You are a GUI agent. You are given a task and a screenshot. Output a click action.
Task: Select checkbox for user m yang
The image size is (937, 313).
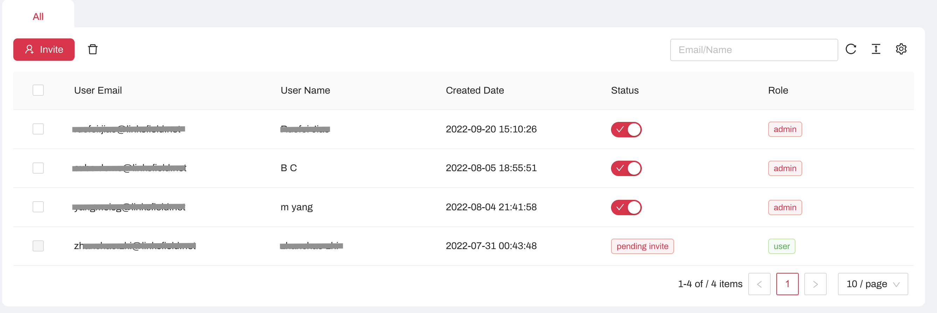coord(38,207)
